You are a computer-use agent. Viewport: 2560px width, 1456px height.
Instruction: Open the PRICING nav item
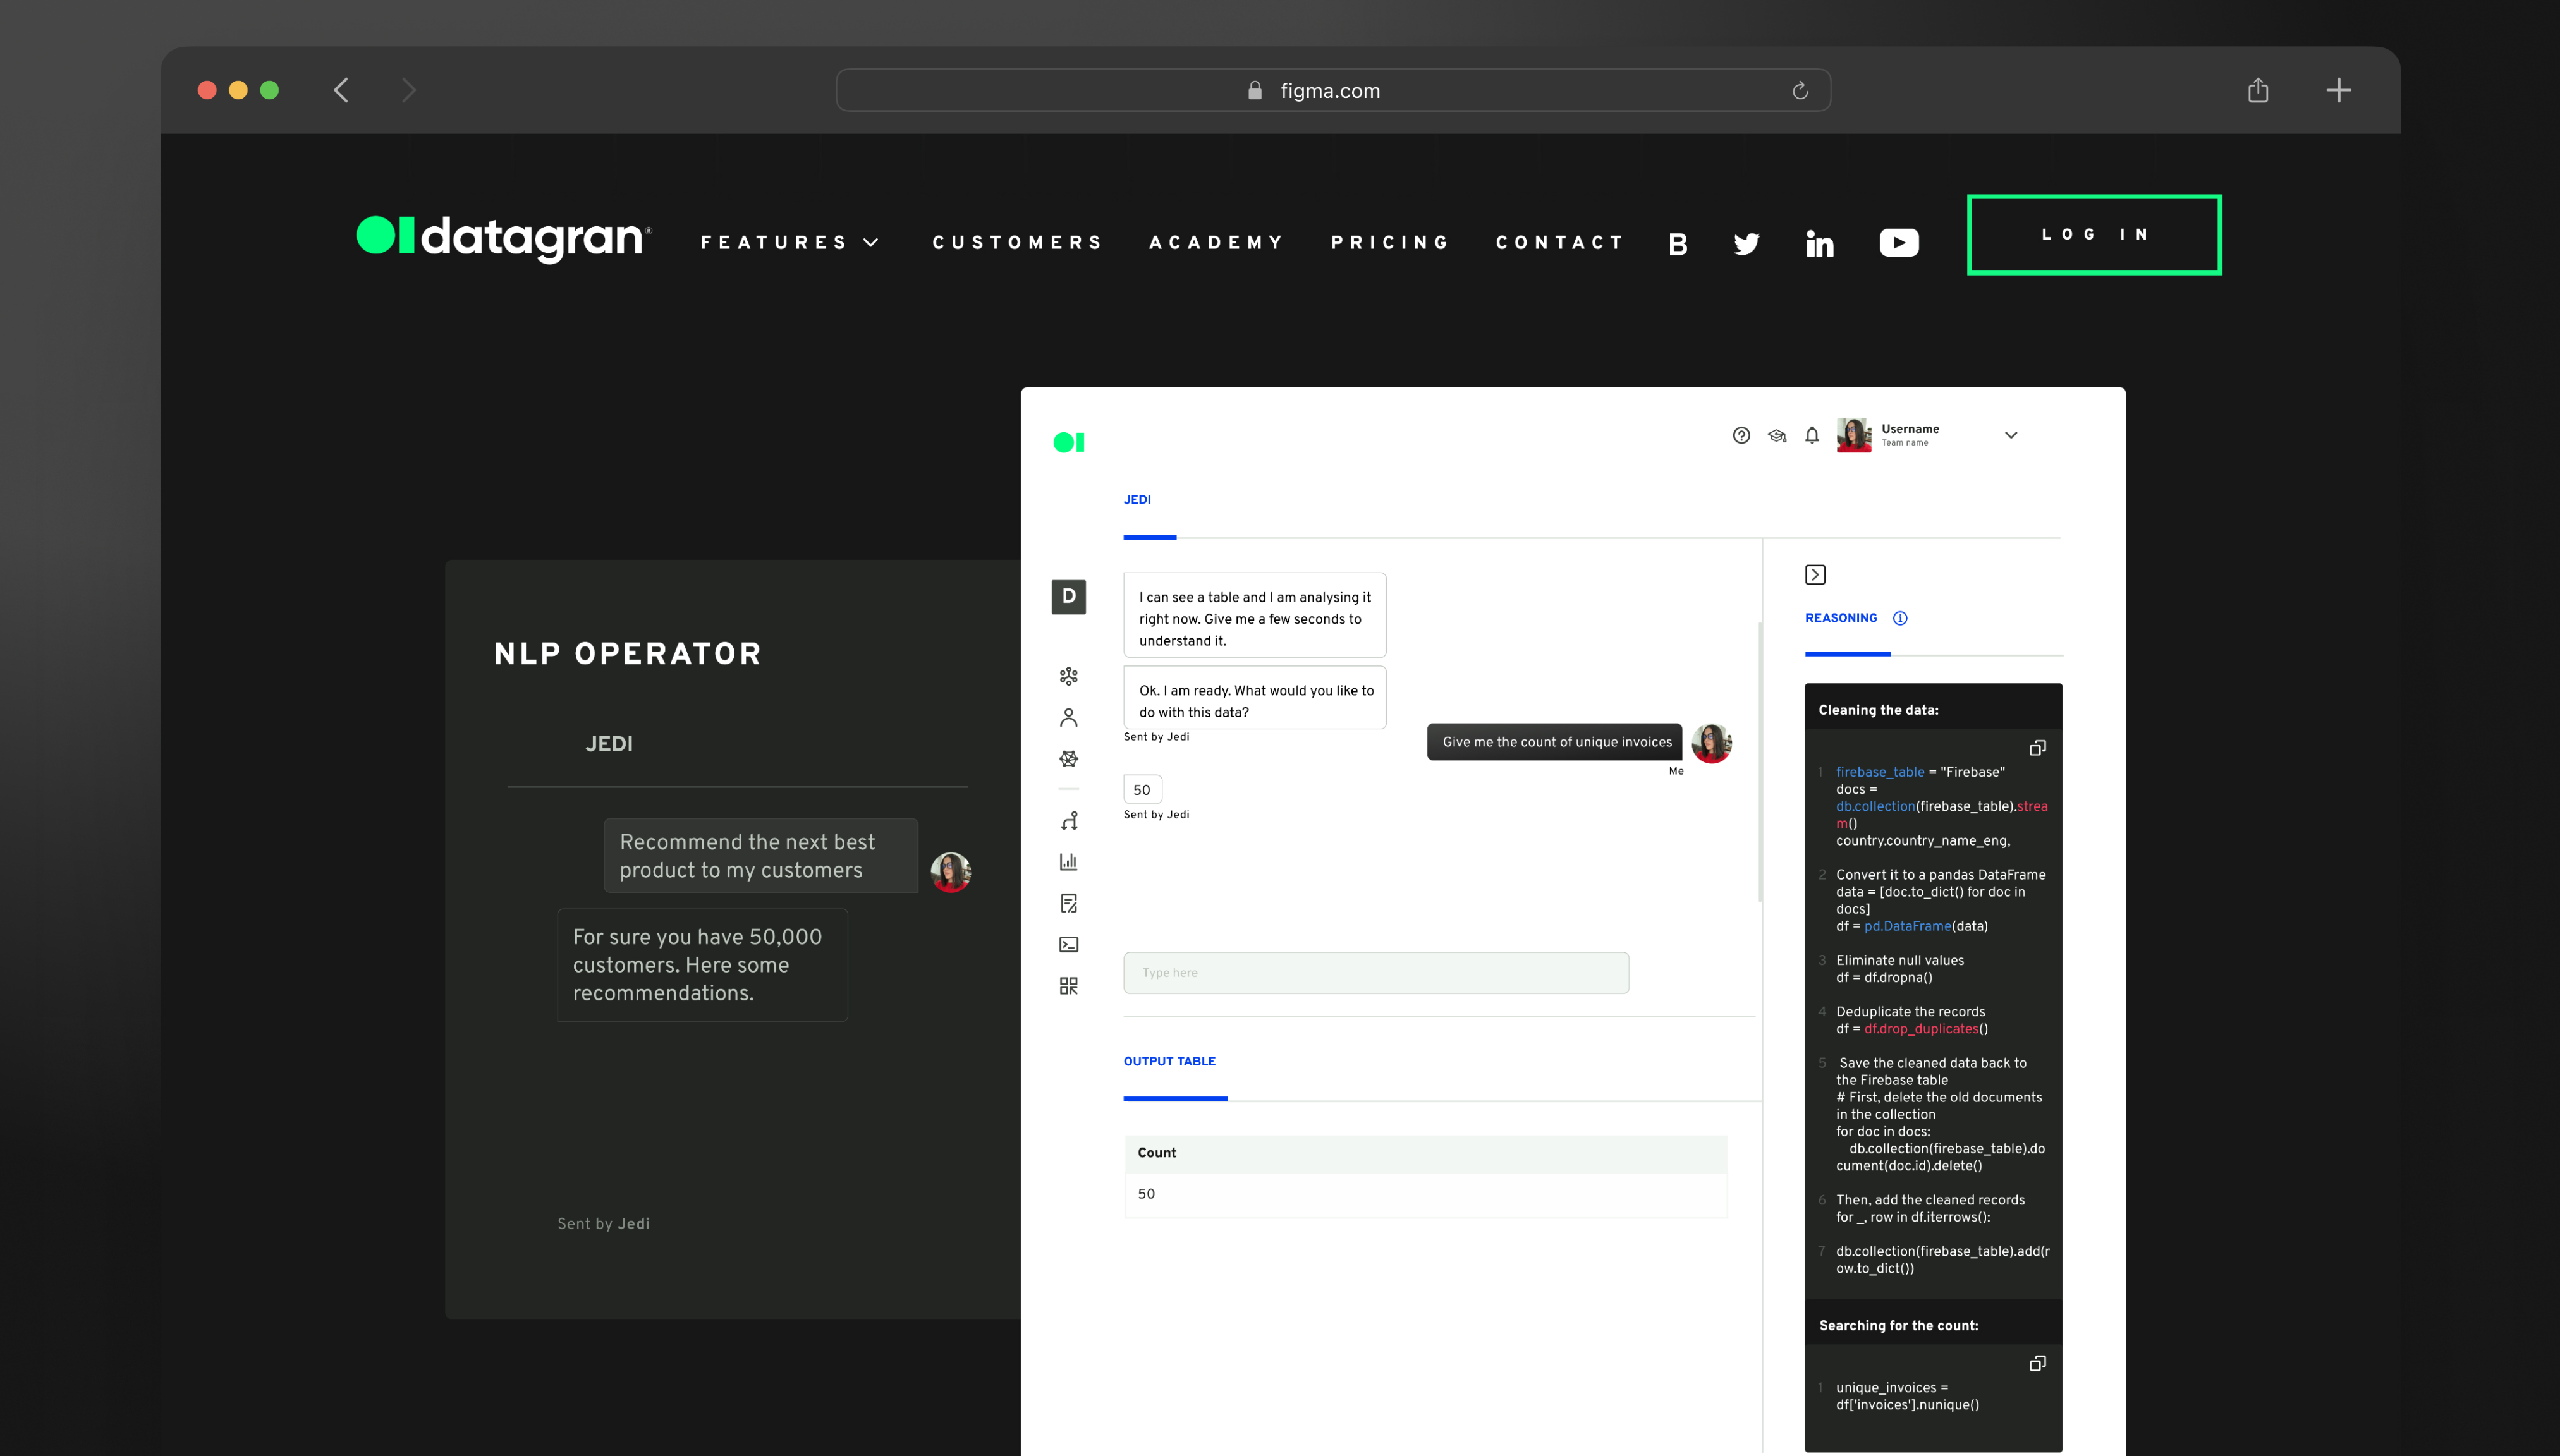pos(1389,243)
